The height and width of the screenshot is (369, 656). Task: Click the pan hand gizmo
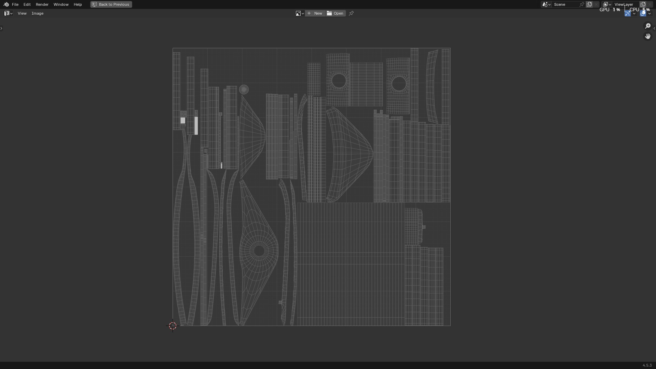coord(648,36)
